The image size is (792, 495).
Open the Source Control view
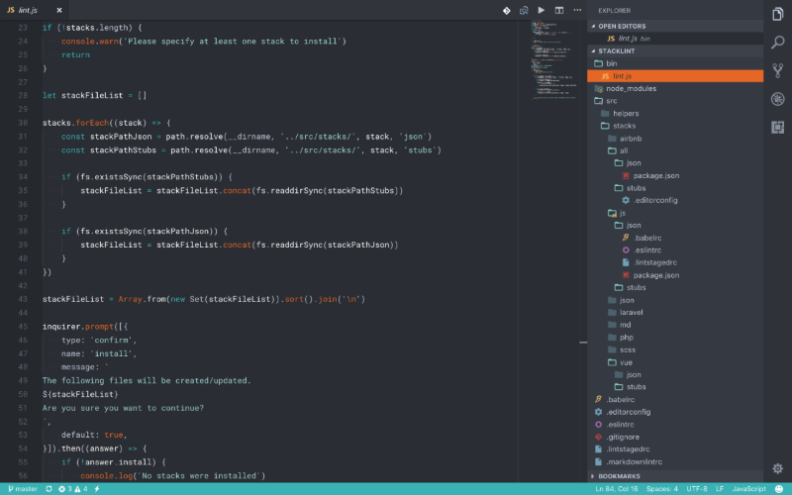pos(778,70)
